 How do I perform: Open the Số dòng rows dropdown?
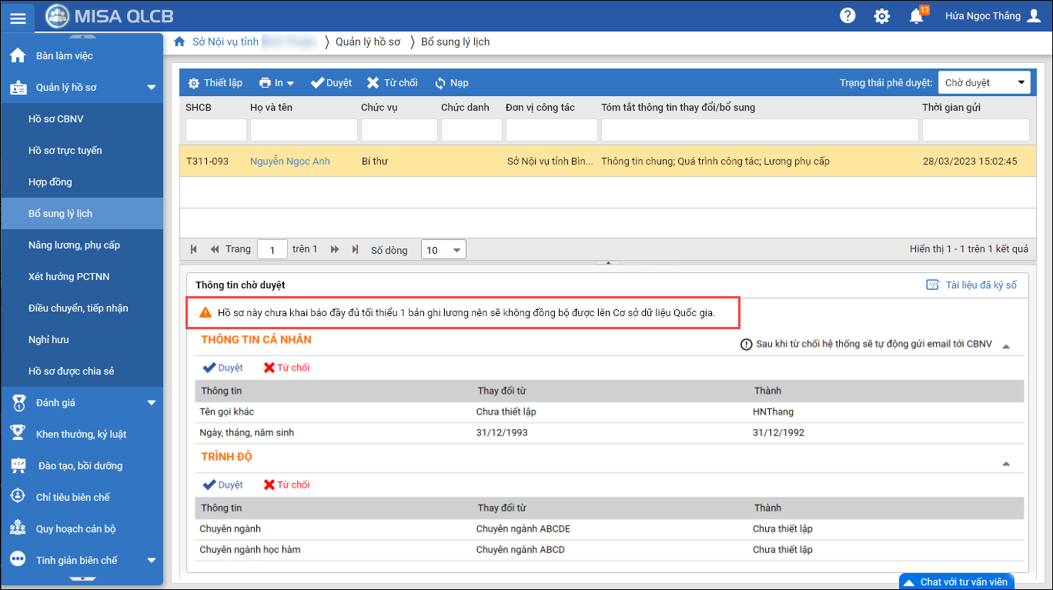coord(443,250)
